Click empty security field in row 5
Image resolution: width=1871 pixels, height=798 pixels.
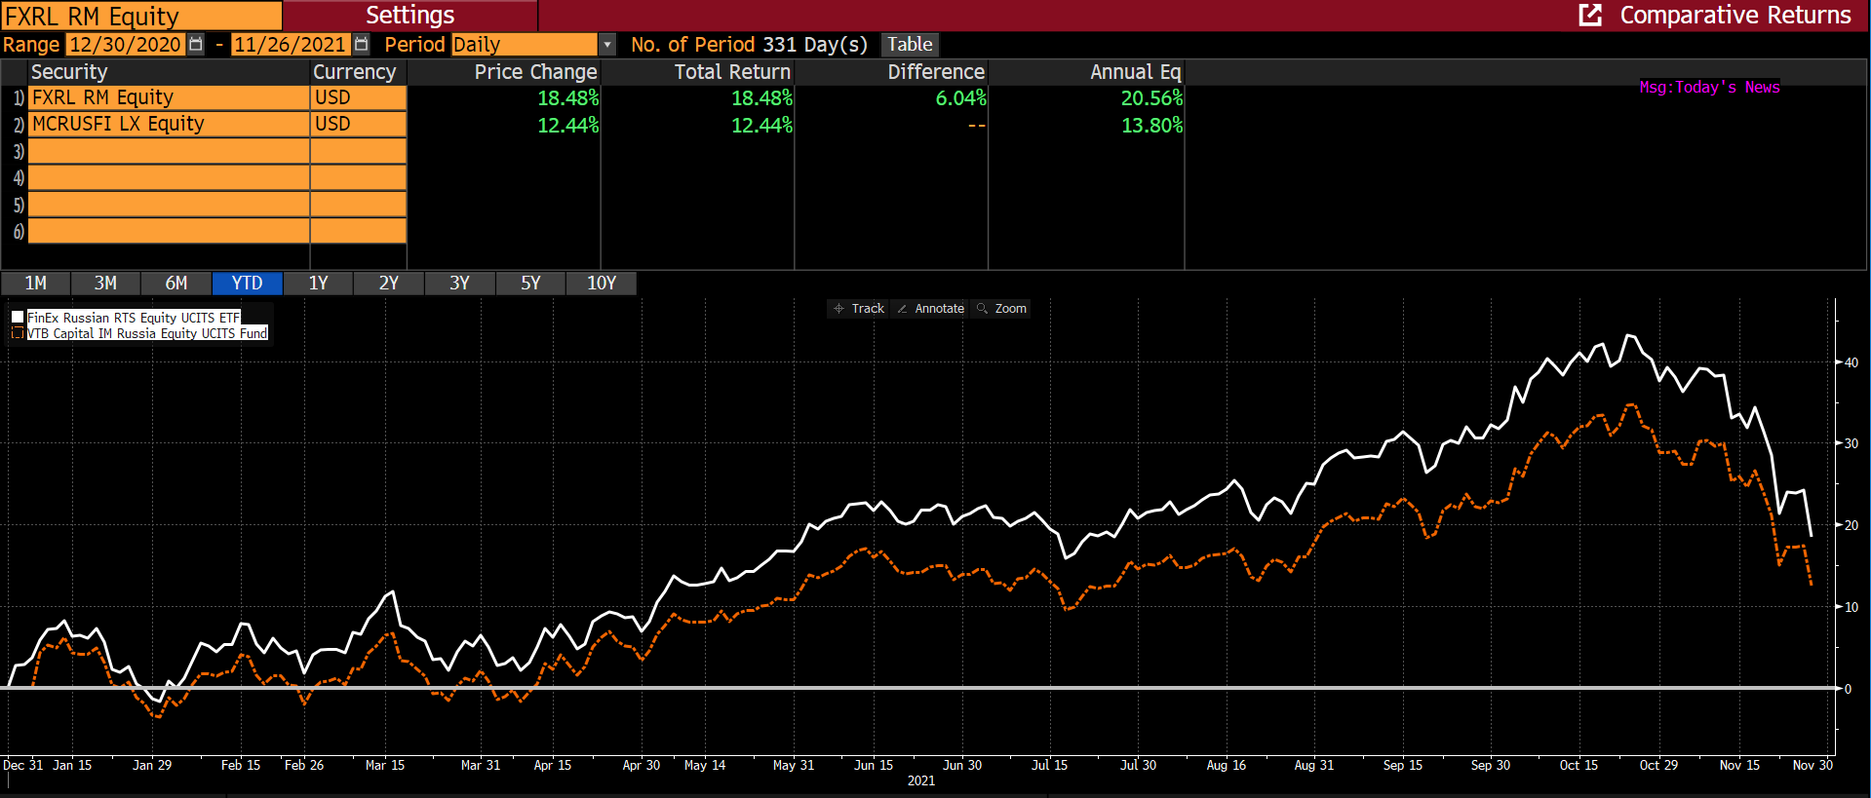click(x=169, y=205)
